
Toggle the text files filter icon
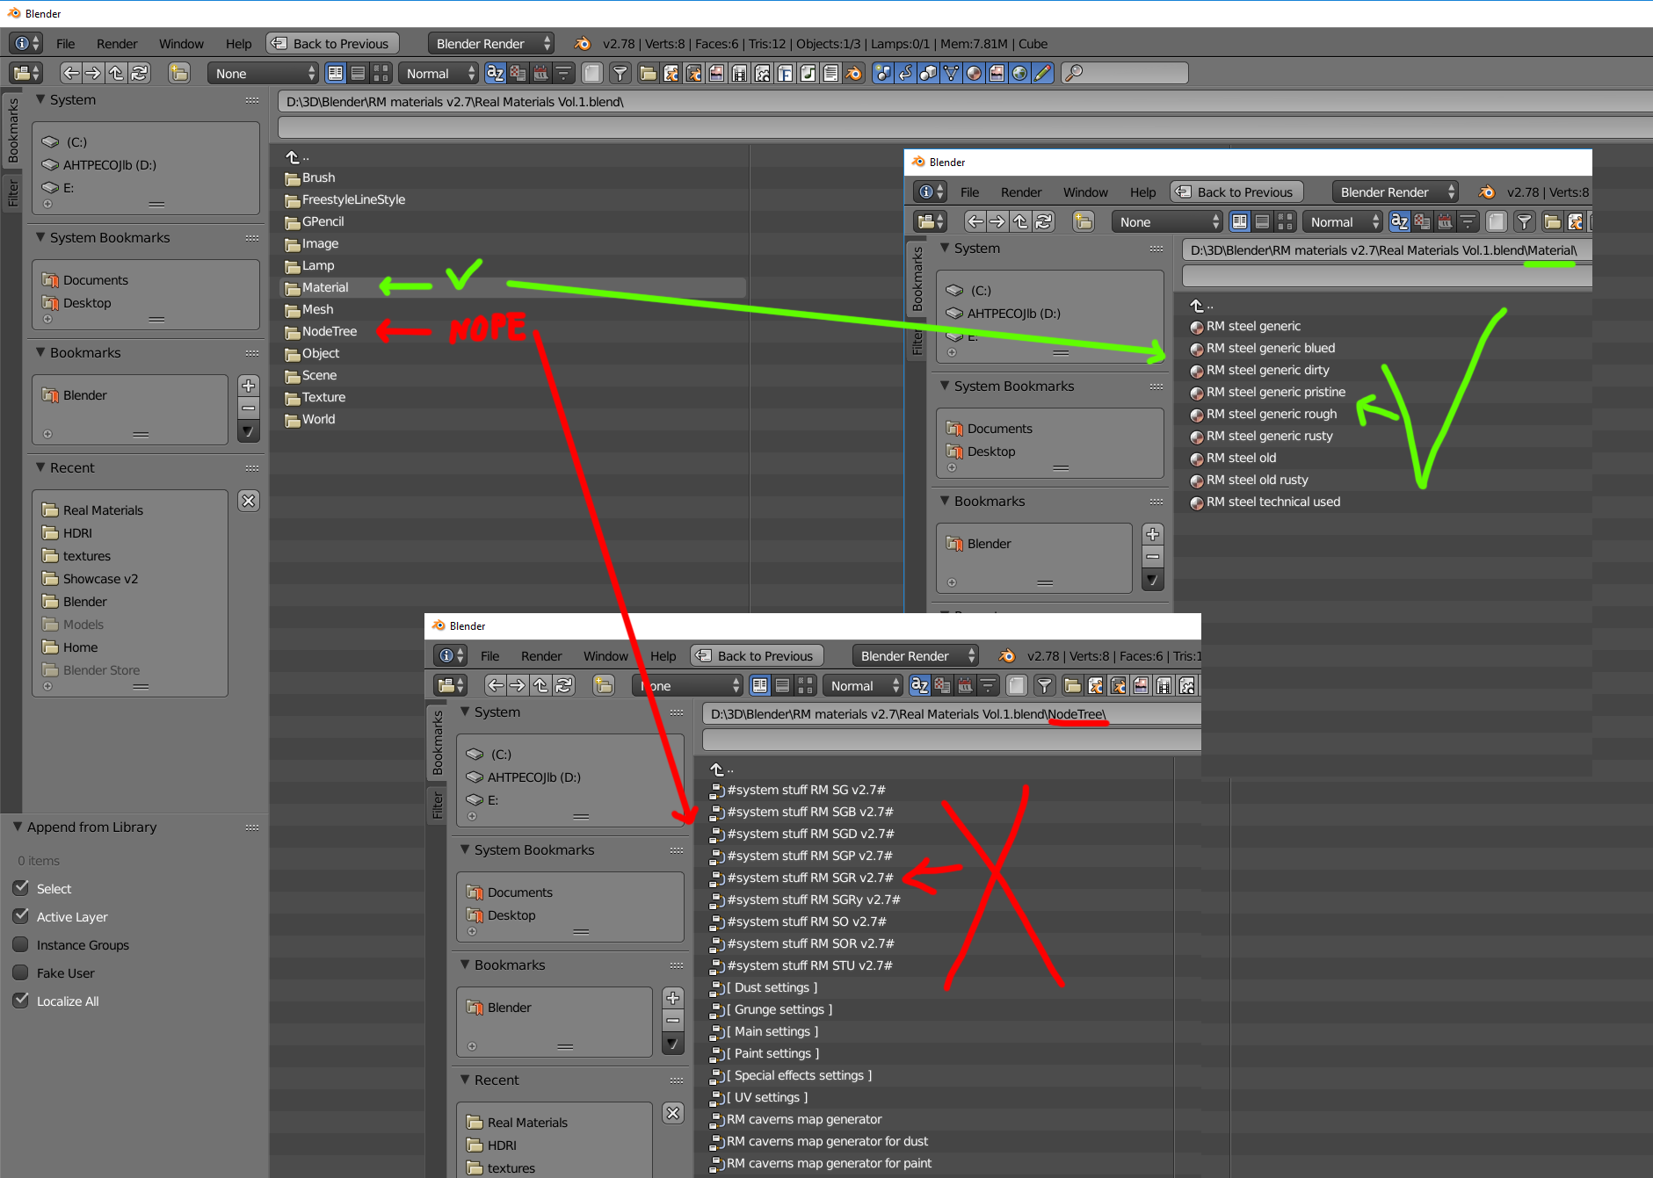[x=830, y=74]
